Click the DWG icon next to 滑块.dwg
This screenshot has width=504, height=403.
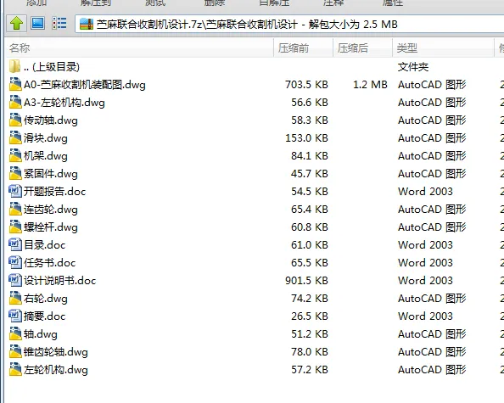[15, 137]
